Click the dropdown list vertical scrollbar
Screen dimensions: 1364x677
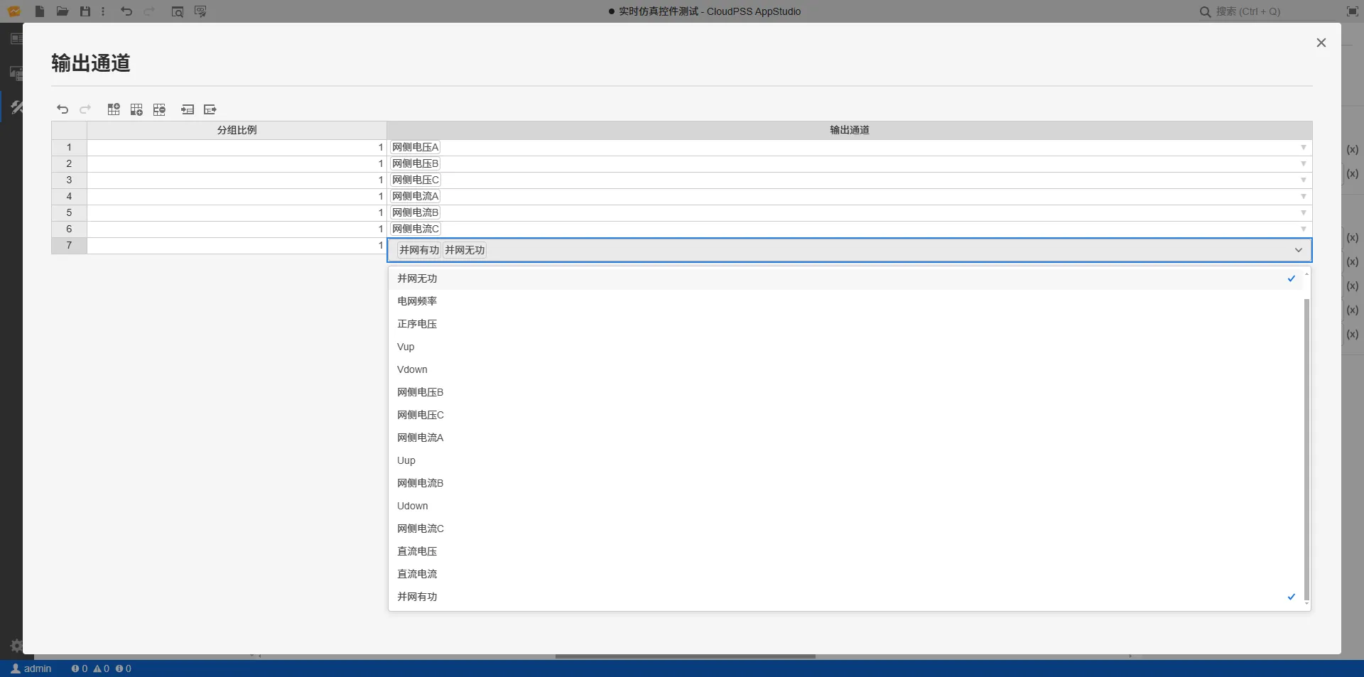pos(1306,449)
